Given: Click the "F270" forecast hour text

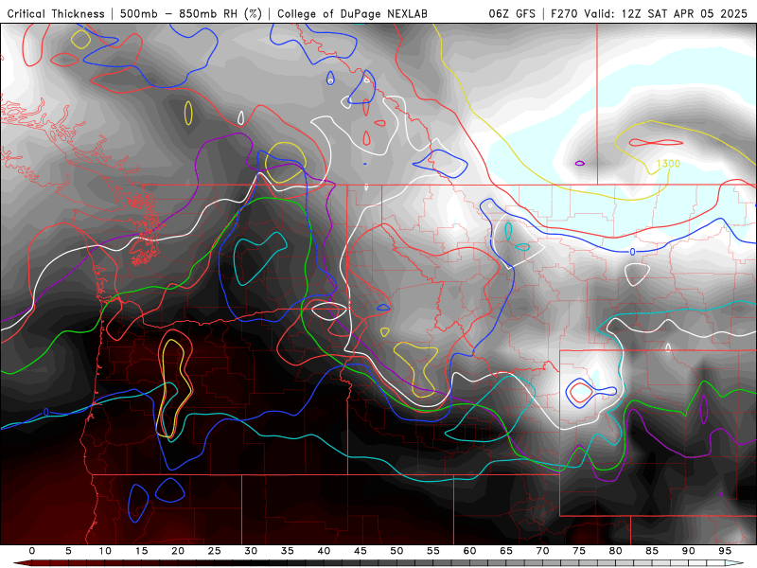Looking at the screenshot, I should click(x=564, y=14).
